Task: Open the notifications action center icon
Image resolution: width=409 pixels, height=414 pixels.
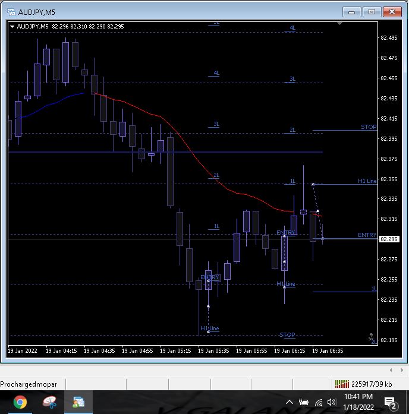Action: (x=390, y=403)
